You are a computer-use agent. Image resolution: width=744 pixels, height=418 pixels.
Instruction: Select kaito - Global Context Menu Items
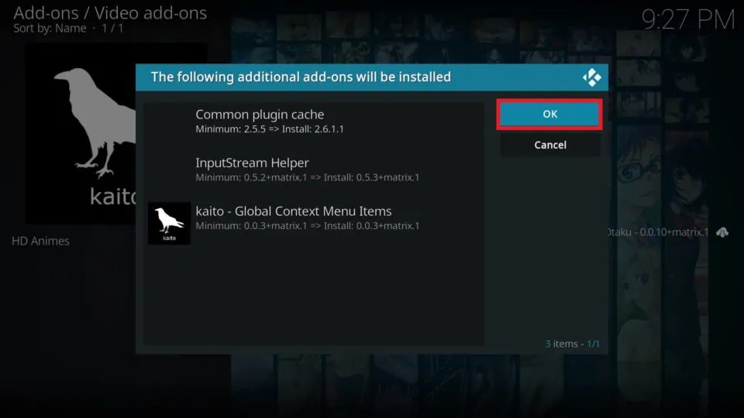coord(314,223)
